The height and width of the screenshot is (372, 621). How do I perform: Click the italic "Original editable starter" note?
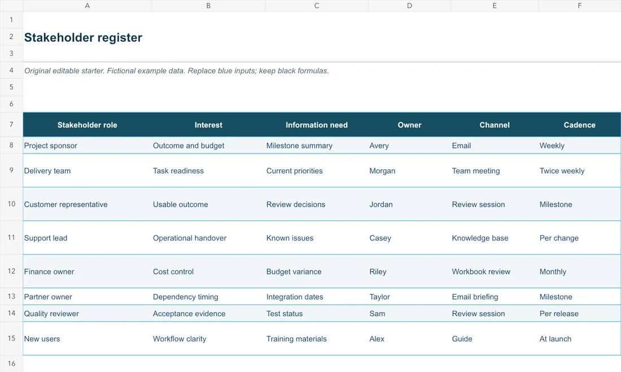(176, 71)
